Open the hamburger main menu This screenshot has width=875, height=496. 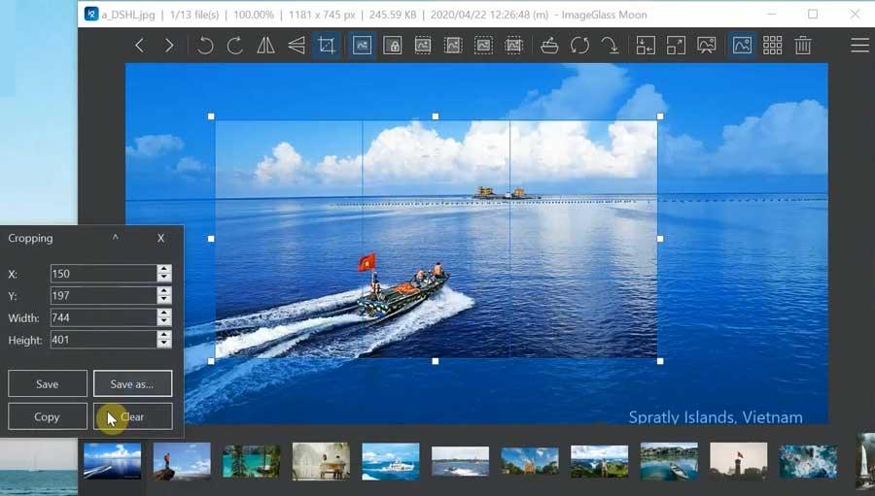[859, 46]
